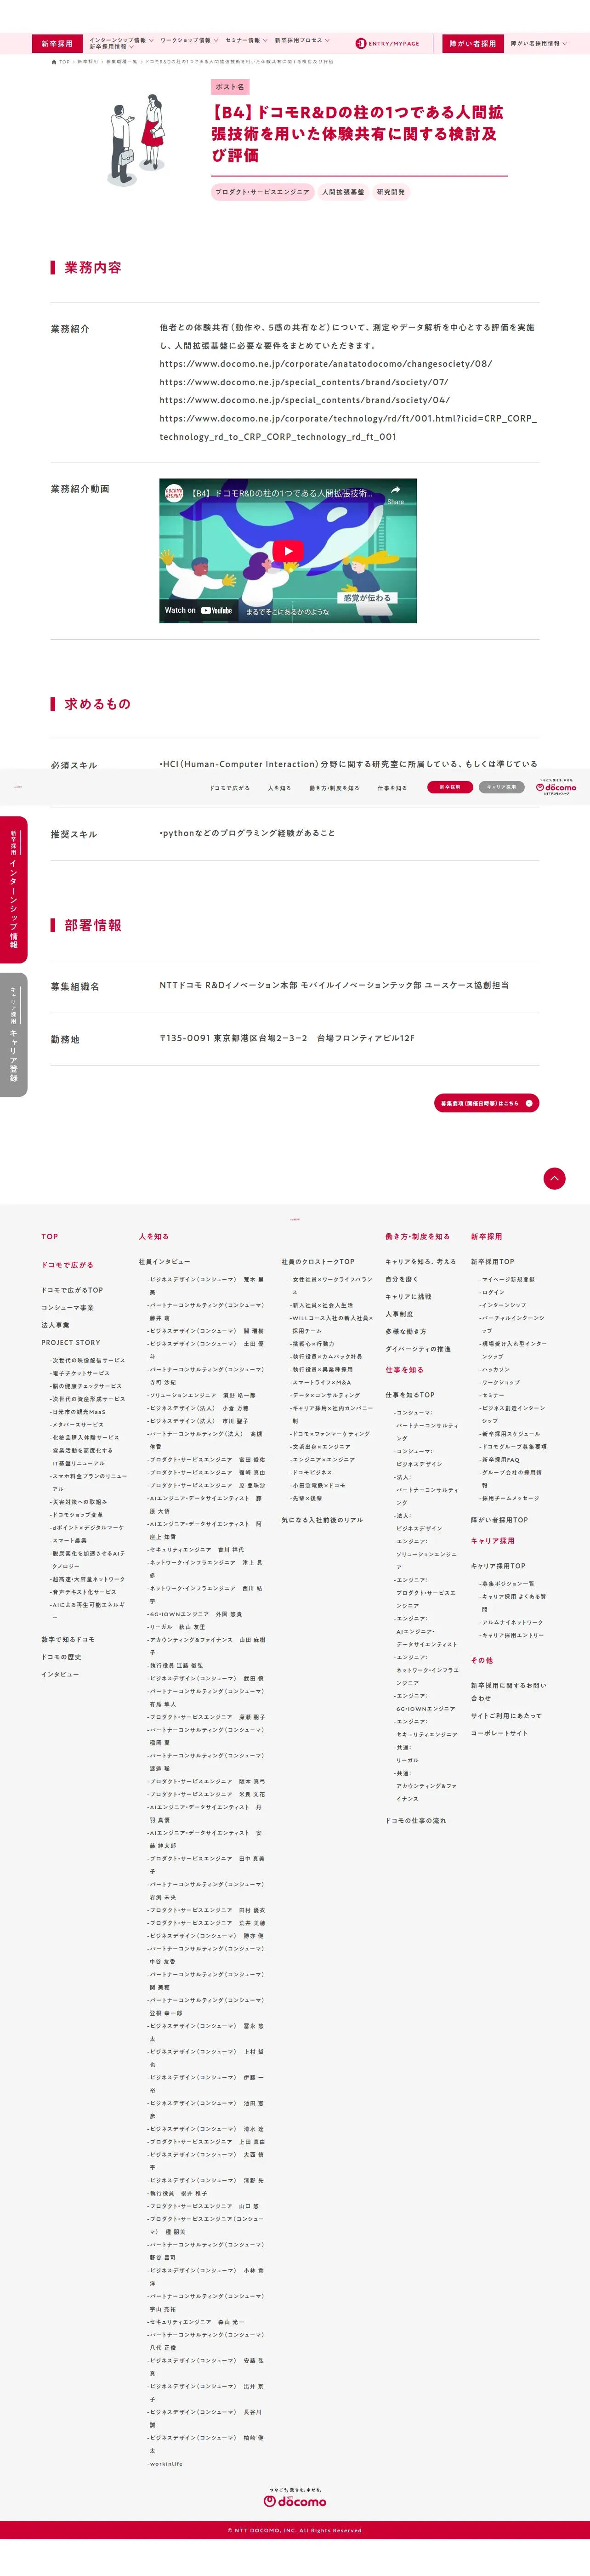
Task: Click the gray キャリア採用 pill in sticky header
Action: click(502, 787)
